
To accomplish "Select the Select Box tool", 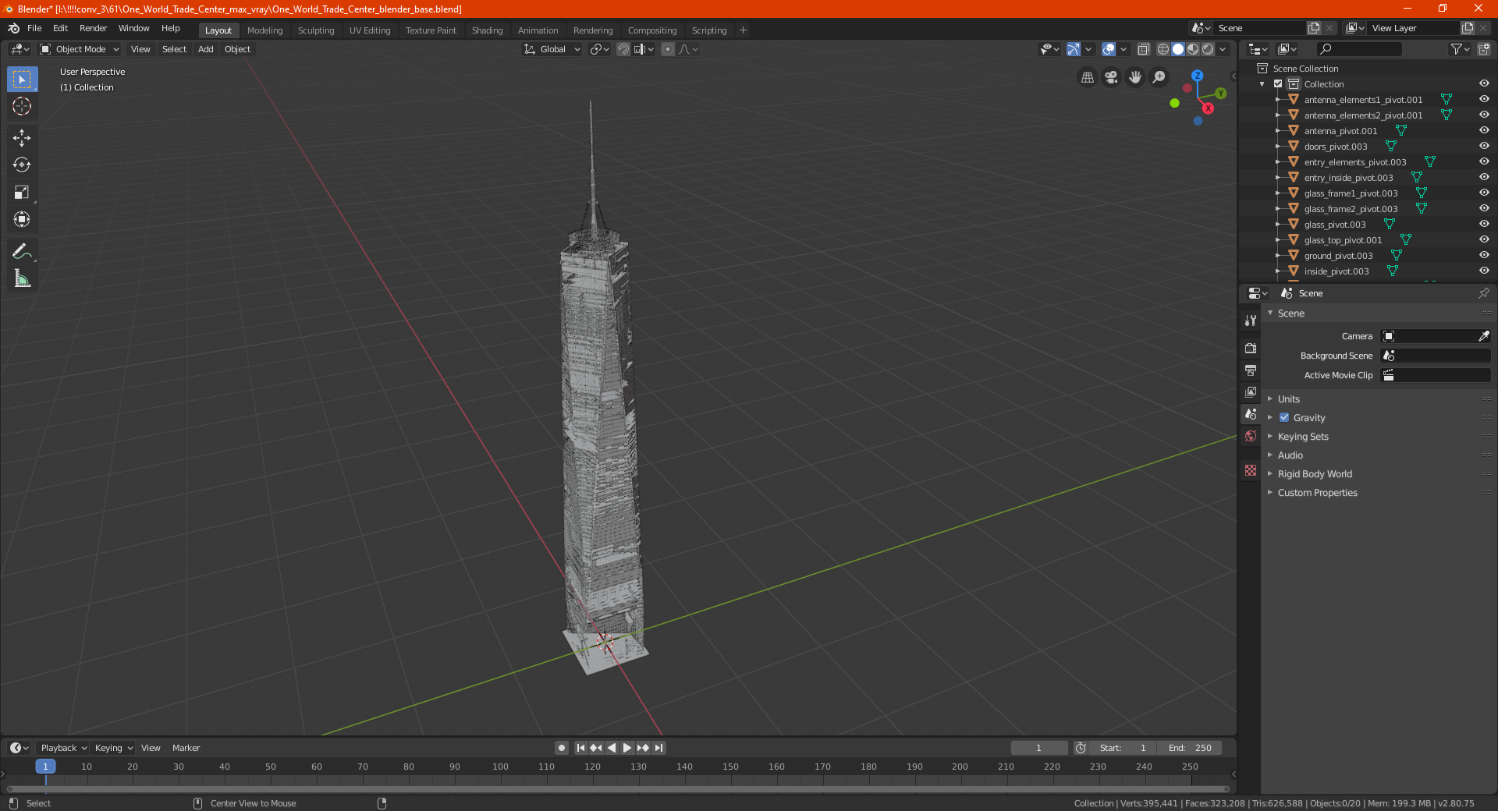I will point(22,80).
